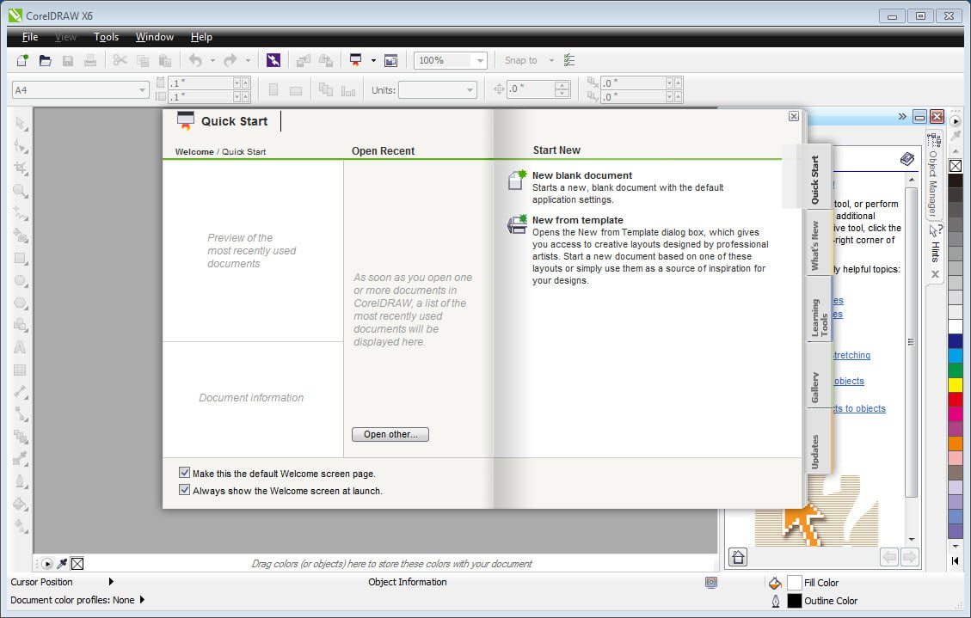Screen dimensions: 971x618
Task: Click the Open other... button
Action: 390,434
